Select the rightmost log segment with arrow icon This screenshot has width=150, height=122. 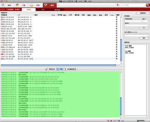pos(71,69)
